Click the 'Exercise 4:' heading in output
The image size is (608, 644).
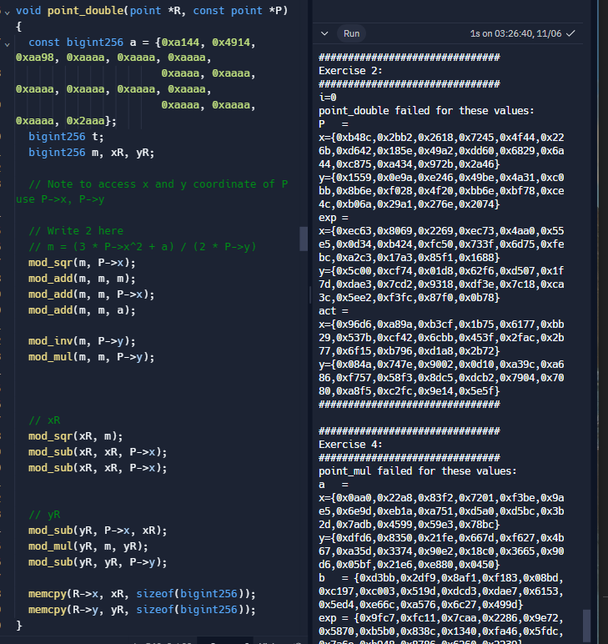pos(350,445)
